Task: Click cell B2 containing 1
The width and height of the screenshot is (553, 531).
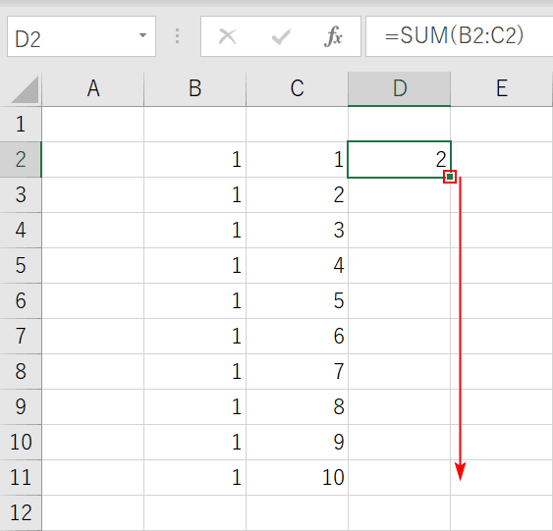Action: coord(195,159)
